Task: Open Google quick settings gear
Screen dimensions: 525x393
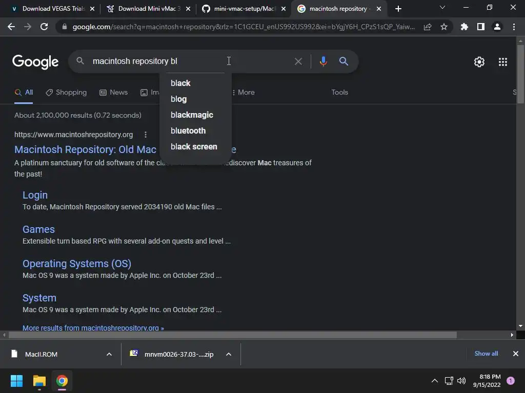Action: [479, 62]
